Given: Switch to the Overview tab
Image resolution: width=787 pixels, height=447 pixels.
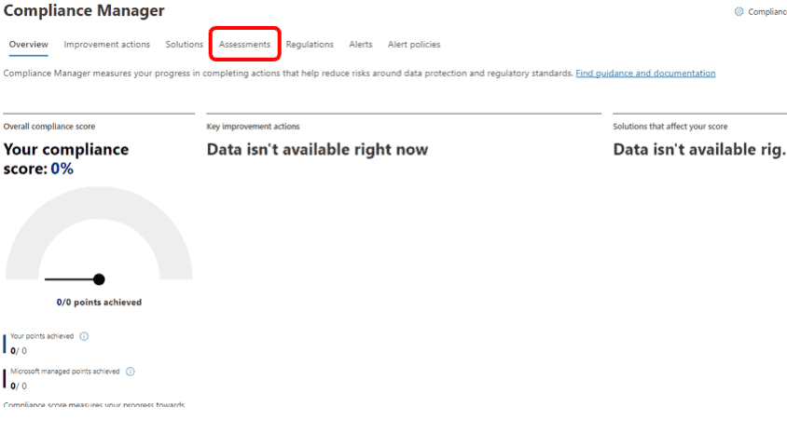Looking at the screenshot, I should point(29,44).
